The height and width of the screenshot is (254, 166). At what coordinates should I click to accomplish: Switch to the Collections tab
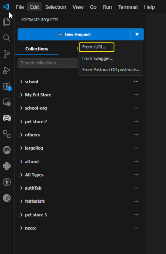click(x=37, y=49)
